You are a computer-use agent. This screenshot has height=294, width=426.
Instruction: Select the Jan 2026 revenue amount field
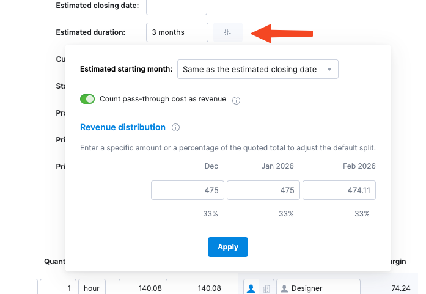tap(263, 190)
